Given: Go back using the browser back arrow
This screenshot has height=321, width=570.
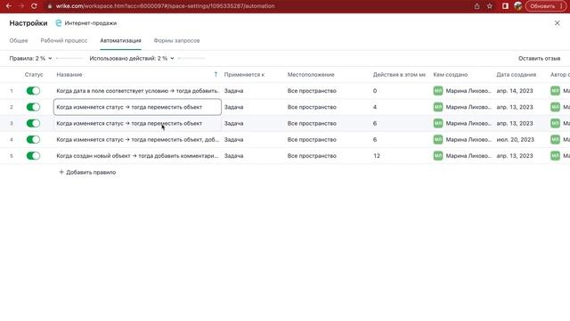Looking at the screenshot, I should (8, 6).
